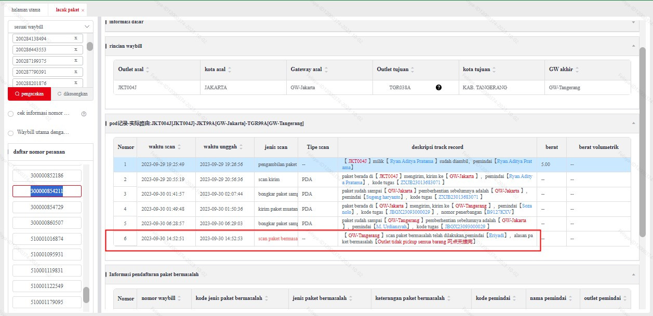
Task: Select order number 510001119831
Action: [x=47, y=270]
